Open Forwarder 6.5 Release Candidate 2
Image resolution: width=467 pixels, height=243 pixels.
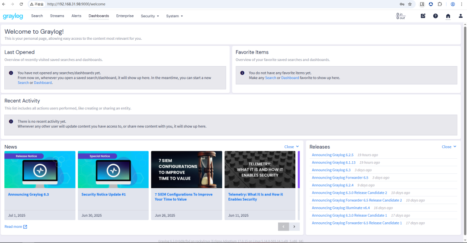pyautogui.click(x=357, y=200)
